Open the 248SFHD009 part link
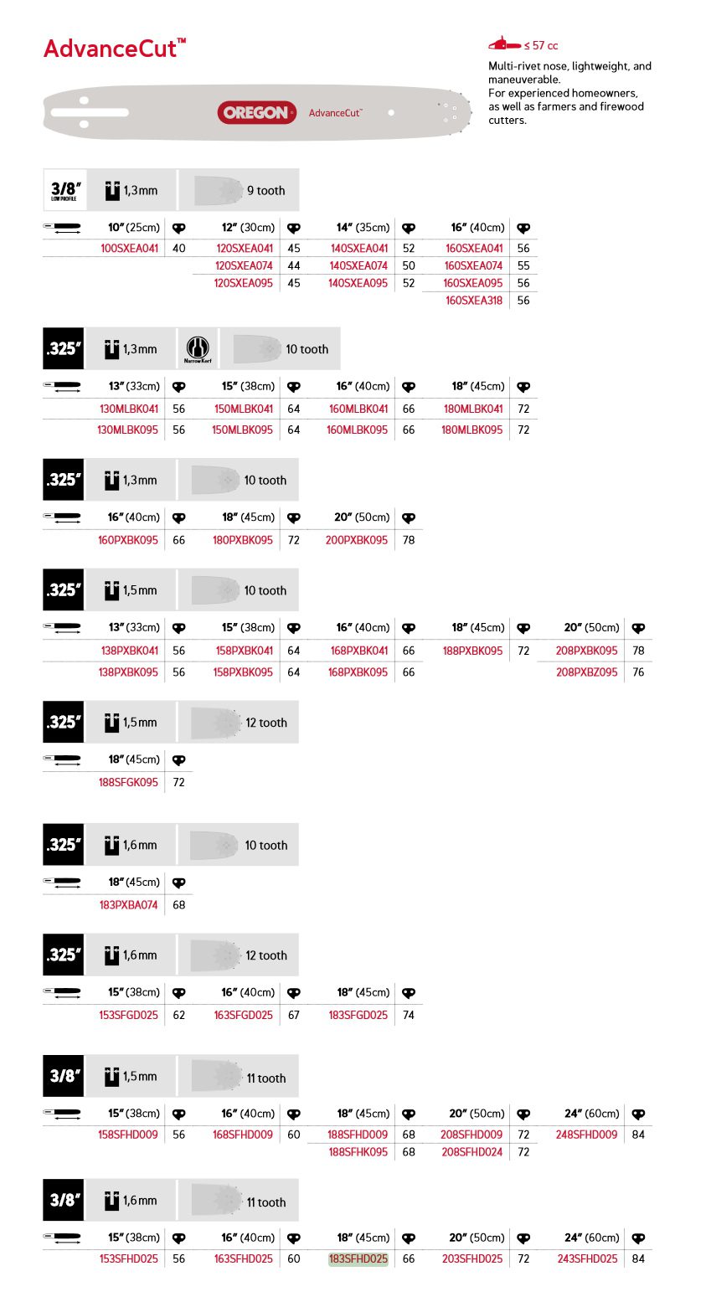The image size is (711, 1297). (x=586, y=1135)
